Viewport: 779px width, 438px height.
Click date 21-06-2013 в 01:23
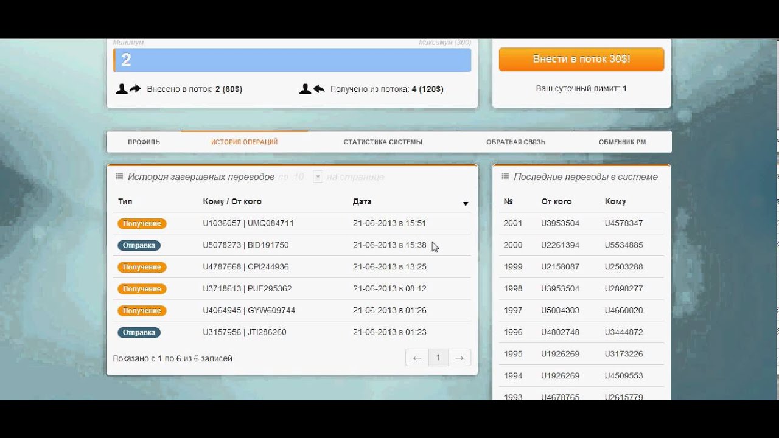389,332
